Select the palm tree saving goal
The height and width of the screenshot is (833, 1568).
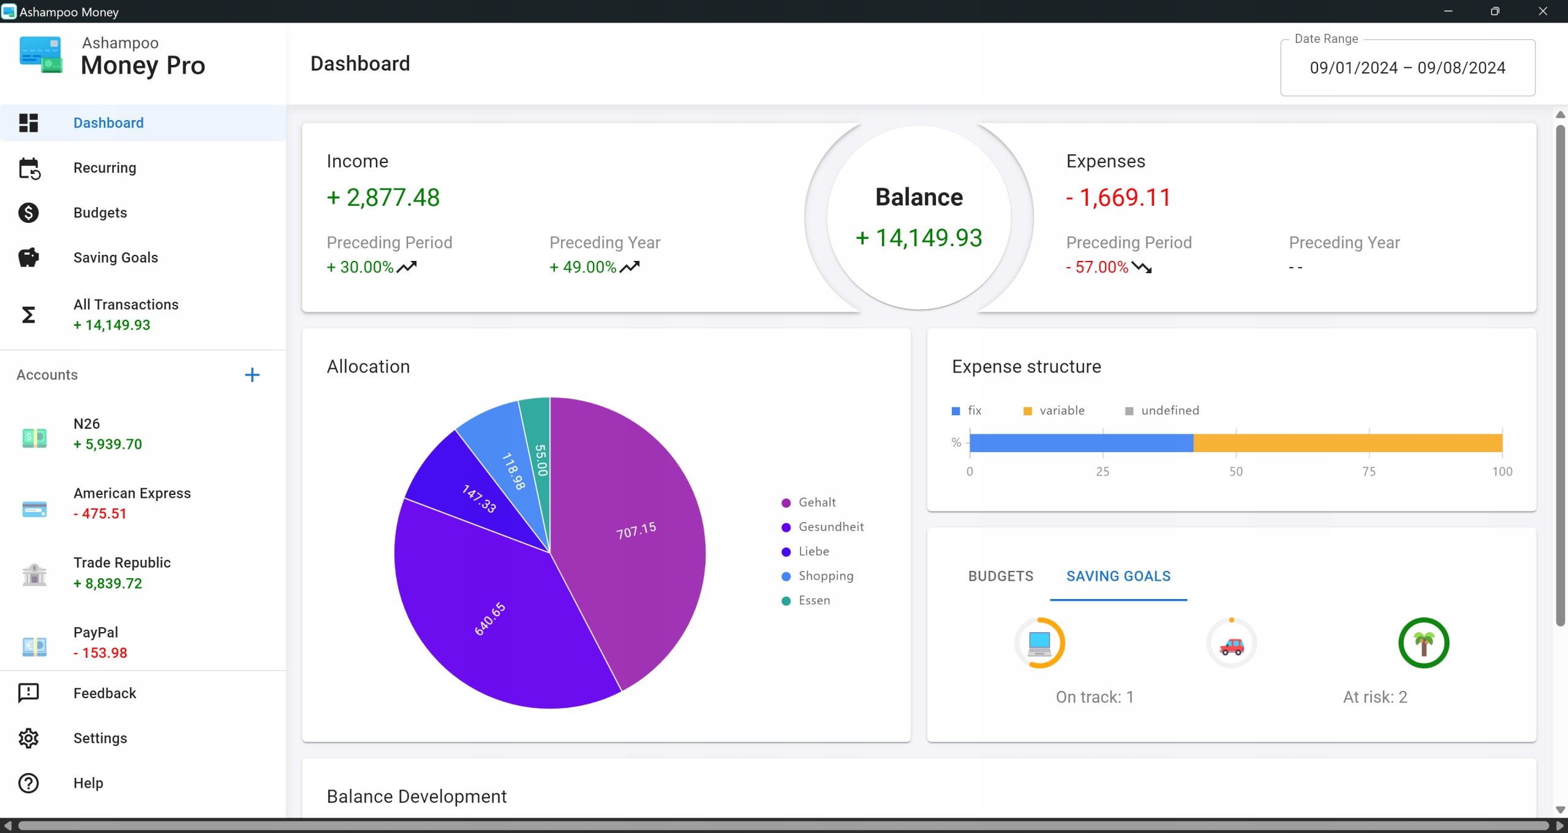tap(1423, 643)
